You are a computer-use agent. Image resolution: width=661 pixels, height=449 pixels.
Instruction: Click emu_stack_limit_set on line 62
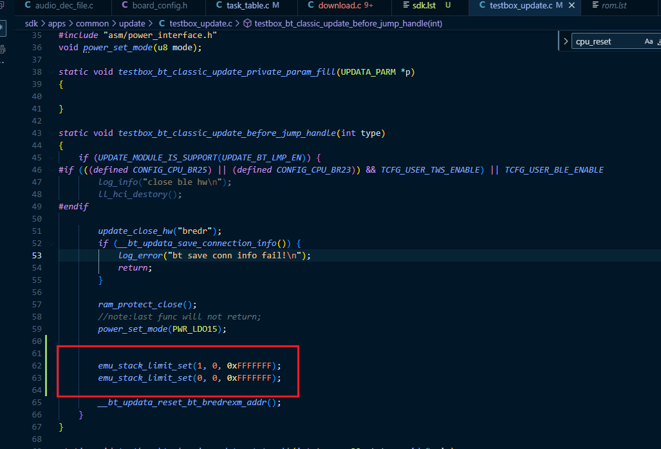(145, 366)
